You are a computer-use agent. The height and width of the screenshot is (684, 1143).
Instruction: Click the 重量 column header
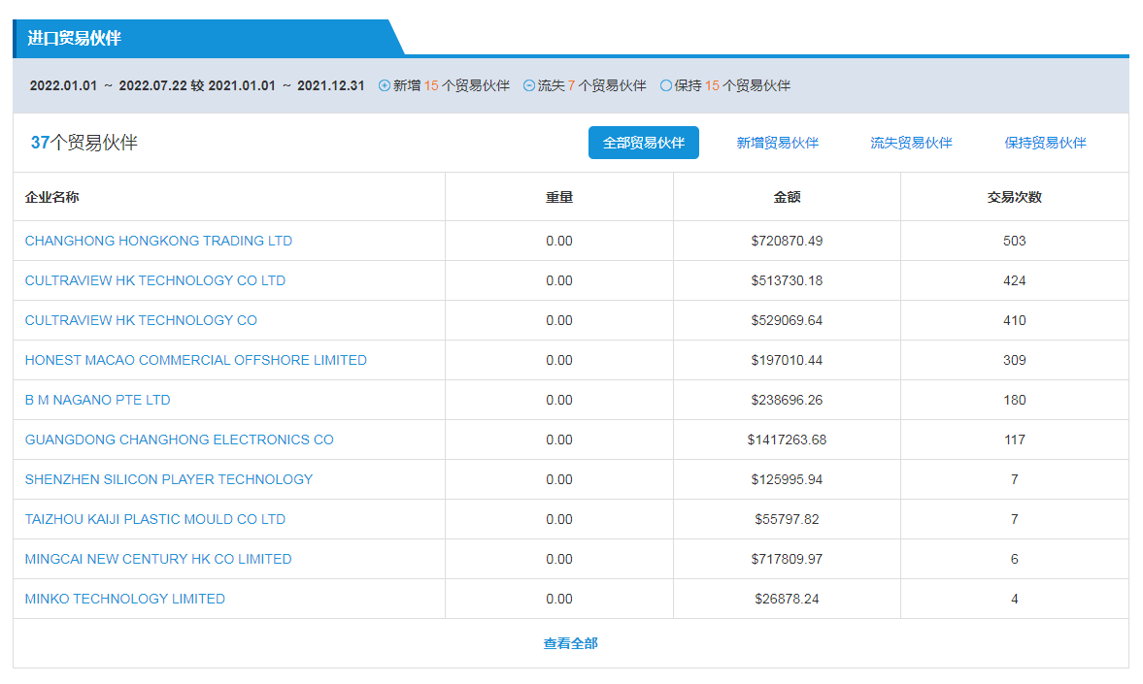pyautogui.click(x=559, y=197)
